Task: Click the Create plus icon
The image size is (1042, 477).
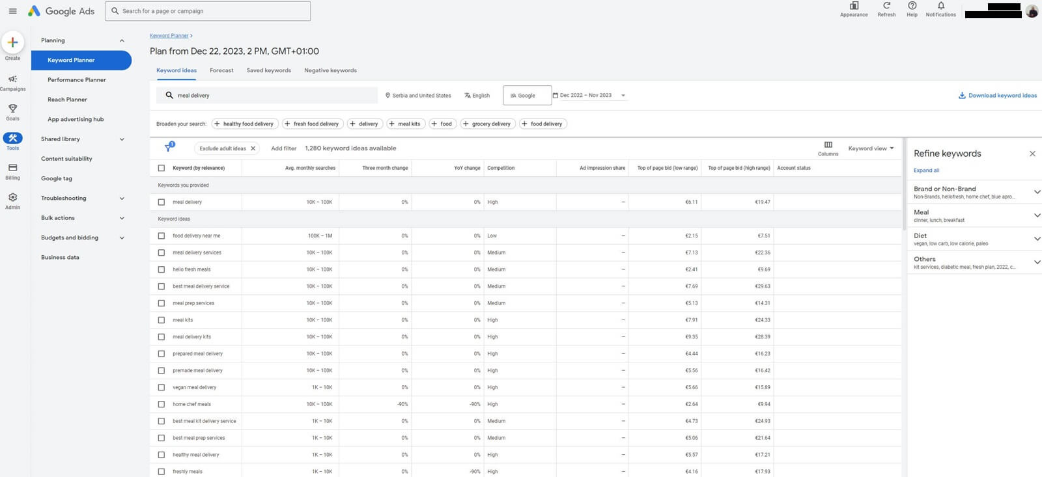Action: click(x=12, y=42)
